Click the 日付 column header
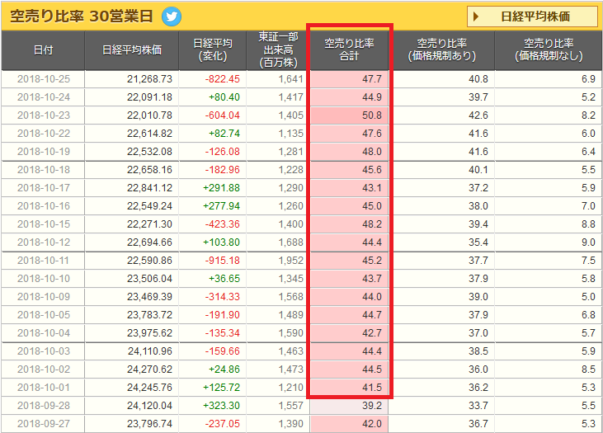 click(x=42, y=50)
